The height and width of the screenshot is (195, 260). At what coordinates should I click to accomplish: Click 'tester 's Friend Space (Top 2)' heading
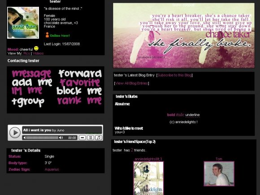tap(134, 142)
